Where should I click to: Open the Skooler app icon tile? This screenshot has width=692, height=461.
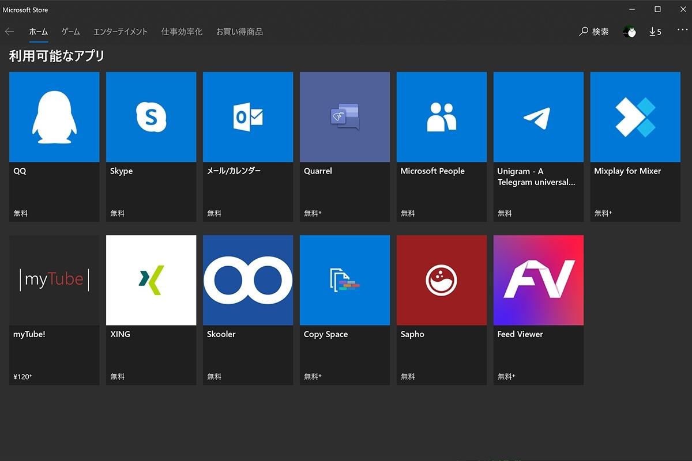click(x=248, y=280)
